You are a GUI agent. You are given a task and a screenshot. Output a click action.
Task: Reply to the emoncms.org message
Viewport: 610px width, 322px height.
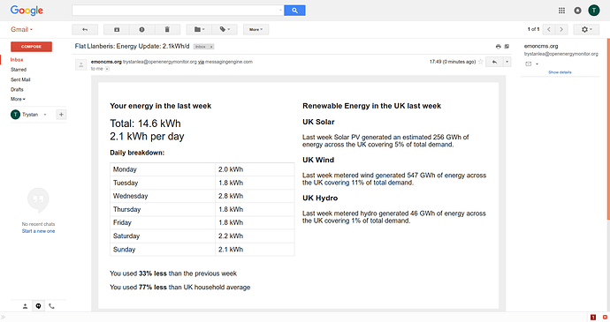pos(494,62)
